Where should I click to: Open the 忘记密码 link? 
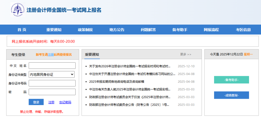click(65, 102)
